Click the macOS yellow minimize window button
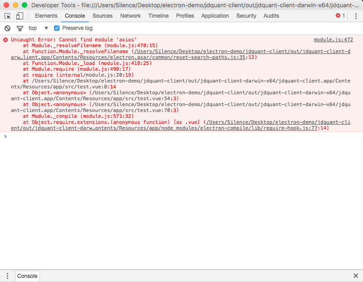The image size is (363, 282). pos(15,5)
